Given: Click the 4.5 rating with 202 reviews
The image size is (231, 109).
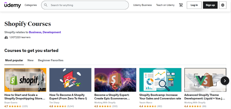Looking at the screenshot, I should pyautogui.click(x=106, y=106).
